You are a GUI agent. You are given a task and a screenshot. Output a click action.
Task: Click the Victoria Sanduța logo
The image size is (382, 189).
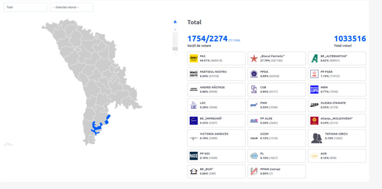coord(194,138)
